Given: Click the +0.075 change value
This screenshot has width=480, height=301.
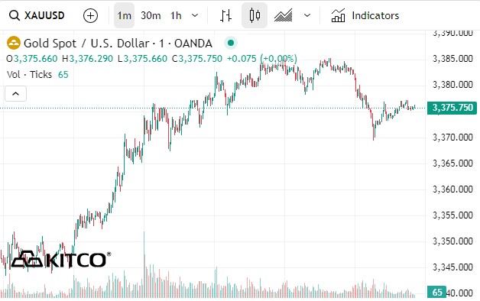Looking at the screenshot, I should pyautogui.click(x=242, y=58).
